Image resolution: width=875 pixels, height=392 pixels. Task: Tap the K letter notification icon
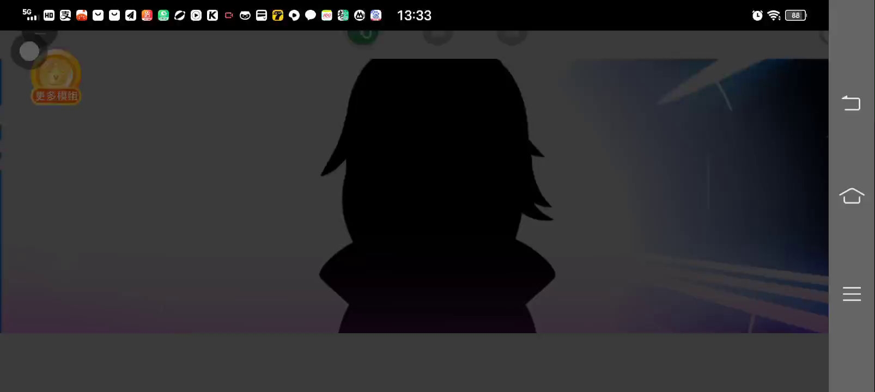pos(212,15)
